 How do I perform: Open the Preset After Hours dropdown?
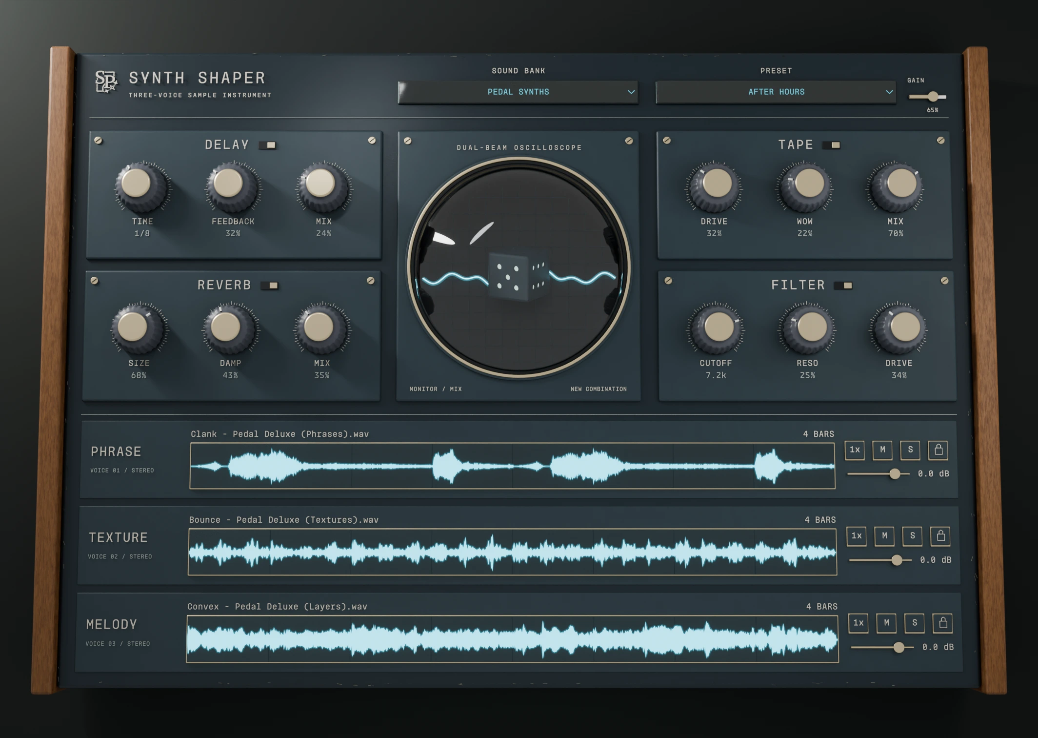[776, 92]
